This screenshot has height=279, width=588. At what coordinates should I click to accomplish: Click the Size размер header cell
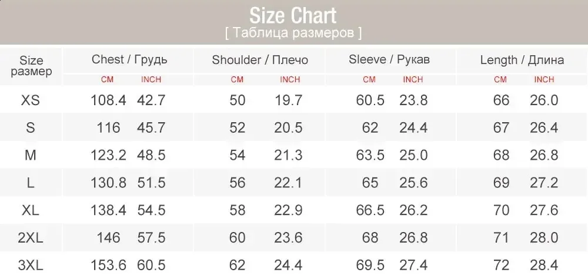point(31,66)
